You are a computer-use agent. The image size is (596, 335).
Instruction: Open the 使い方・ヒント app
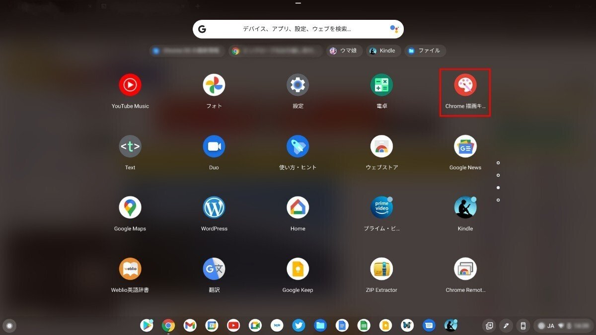coord(298,146)
